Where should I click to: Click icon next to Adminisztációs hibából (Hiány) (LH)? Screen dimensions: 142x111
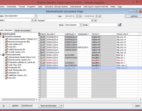click(6, 57)
